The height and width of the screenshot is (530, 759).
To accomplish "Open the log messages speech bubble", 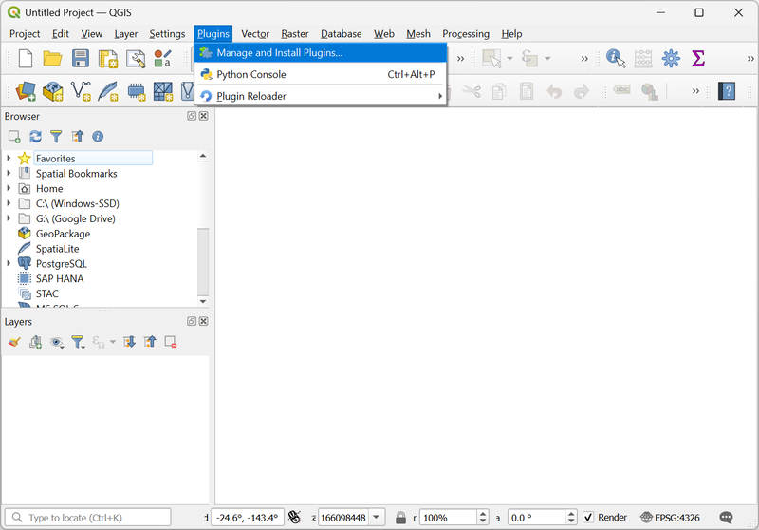I will pos(726,518).
